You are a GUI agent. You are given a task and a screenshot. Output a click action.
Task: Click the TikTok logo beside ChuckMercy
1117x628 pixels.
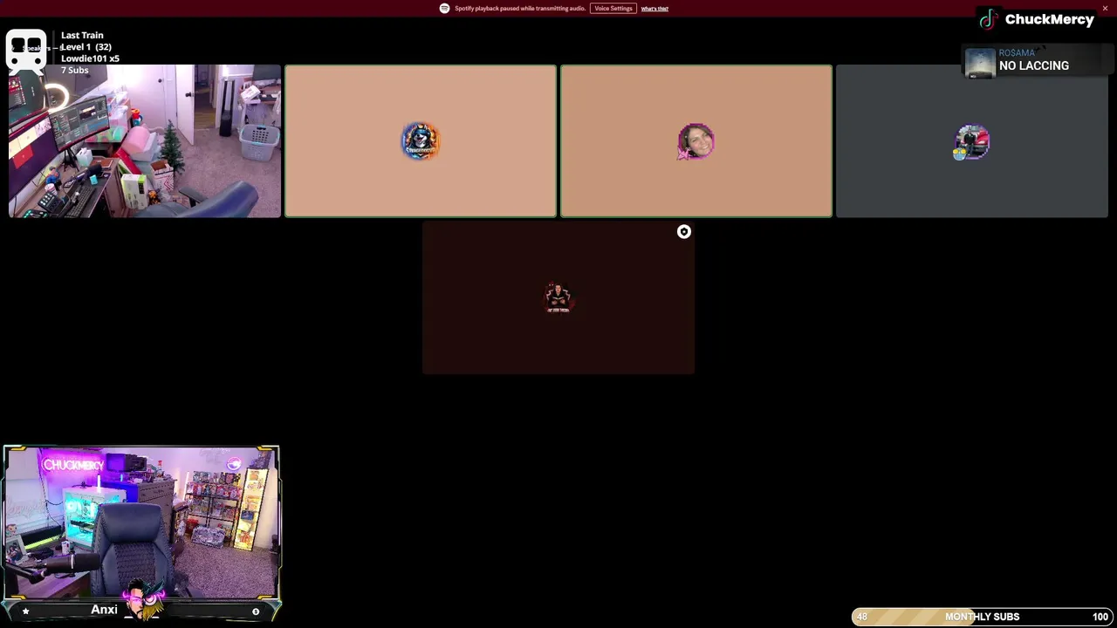988,19
